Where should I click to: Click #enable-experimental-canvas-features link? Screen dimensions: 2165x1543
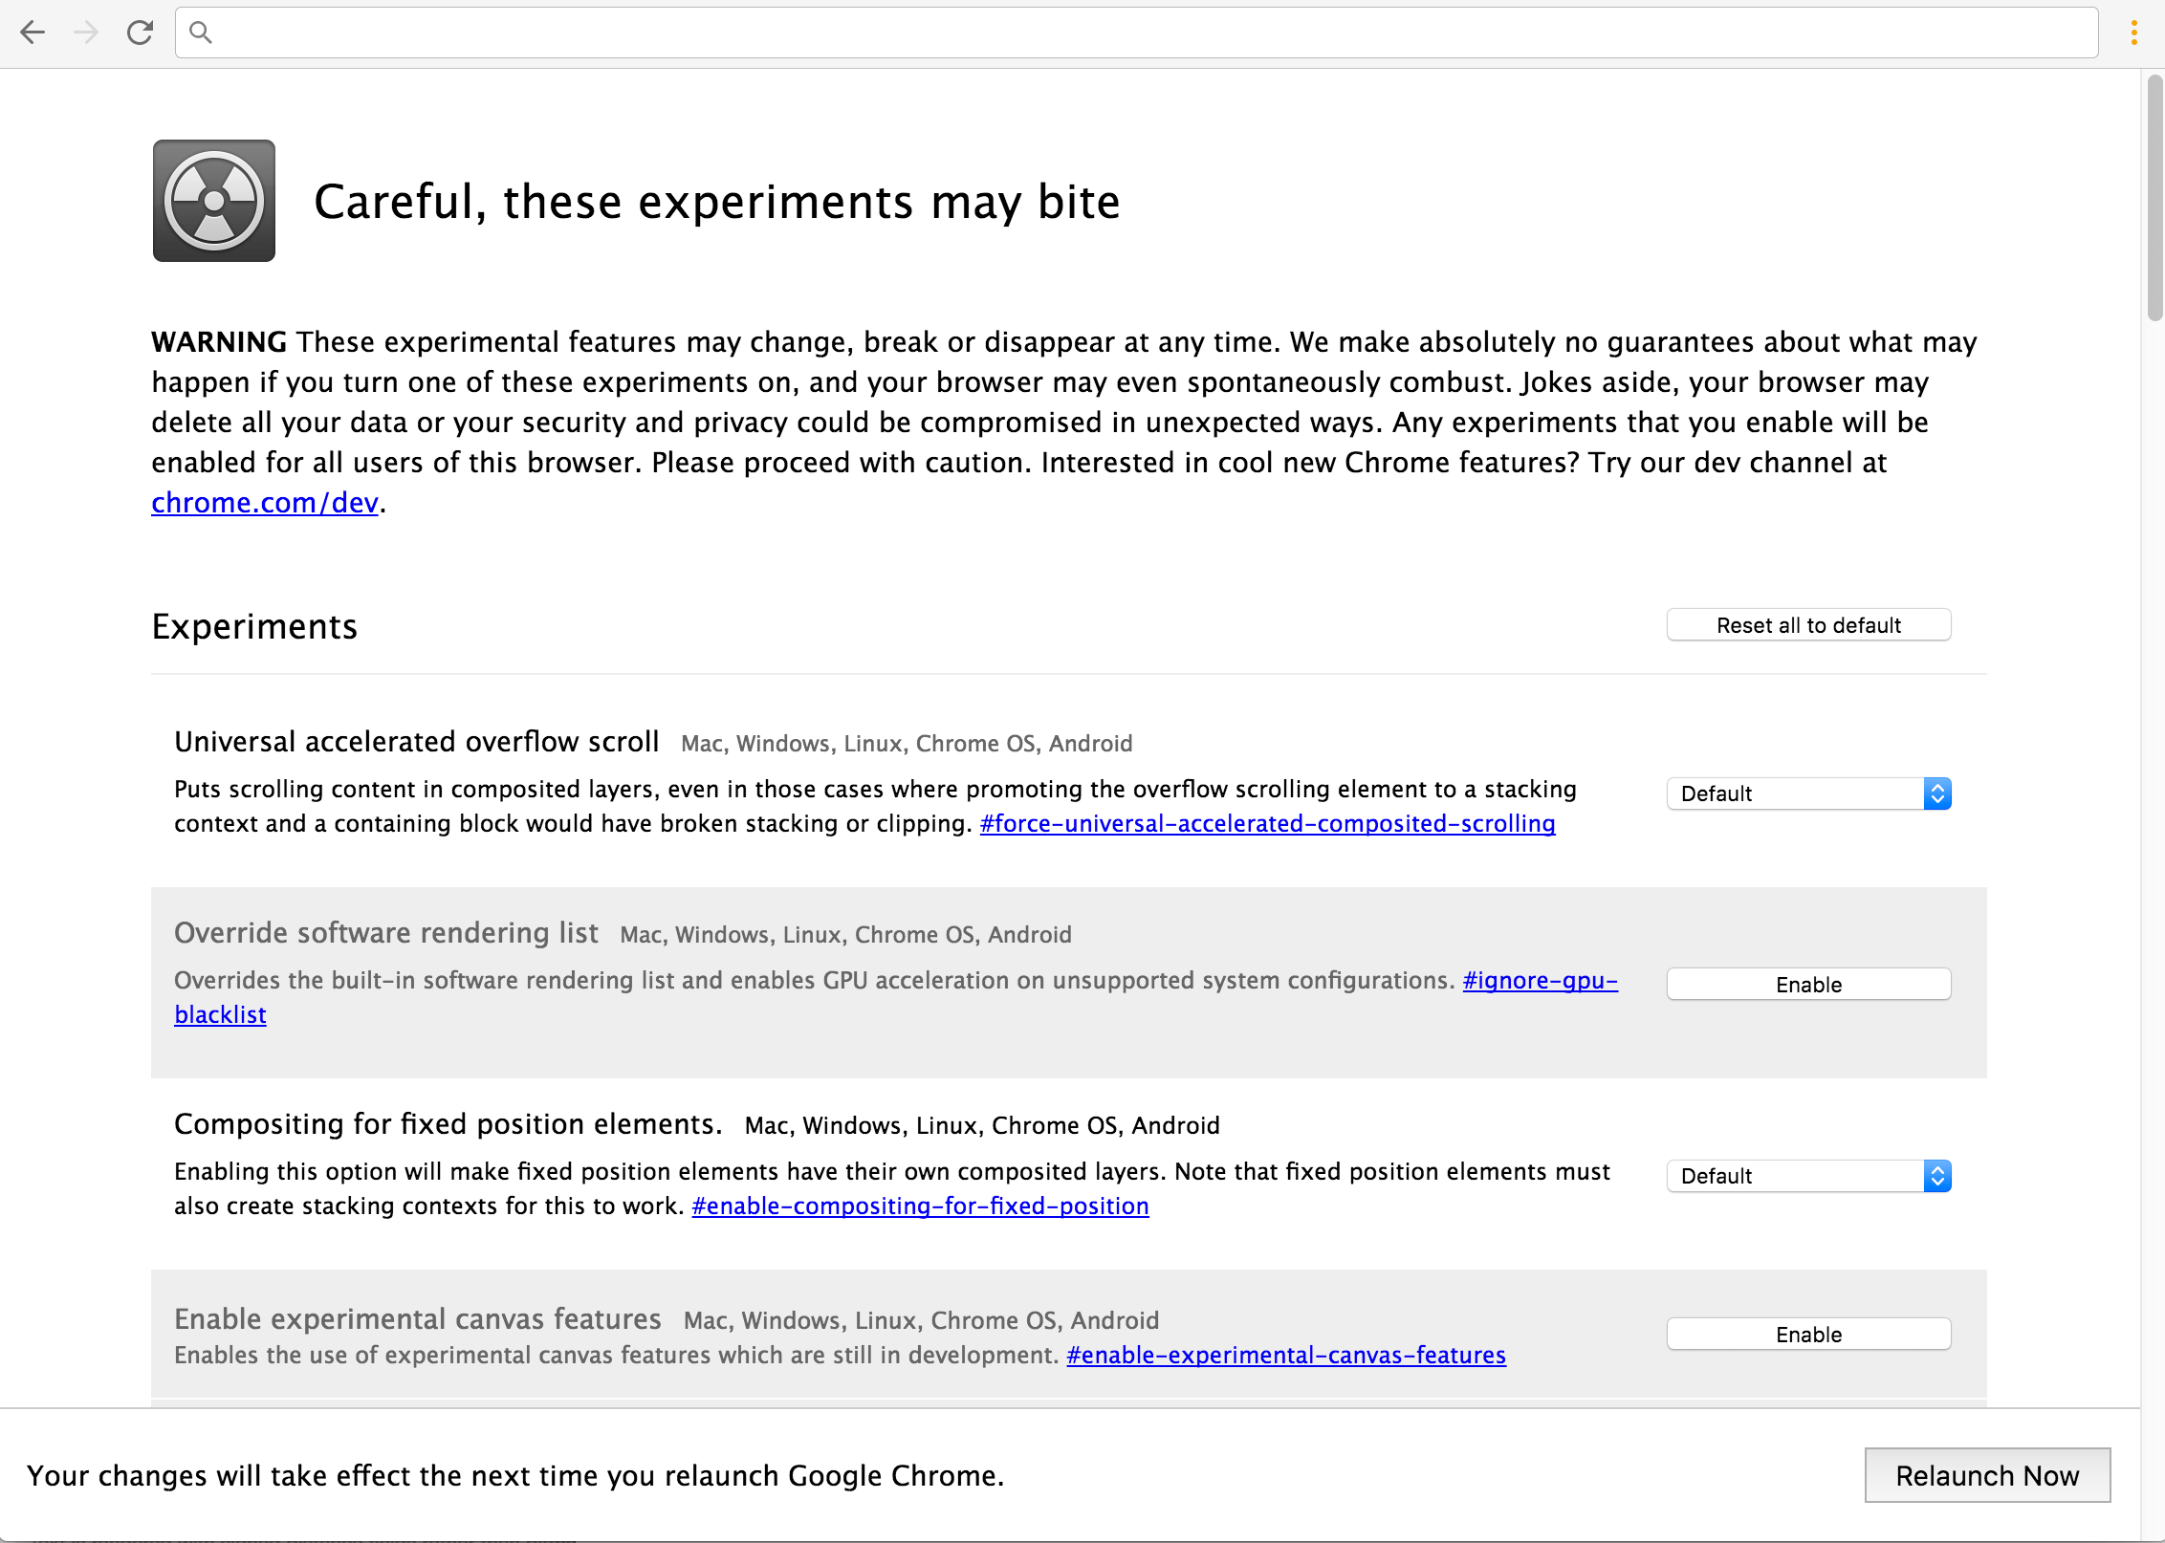coord(1285,1356)
